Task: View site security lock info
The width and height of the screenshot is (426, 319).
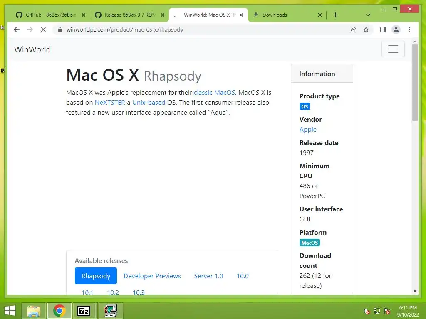Action: point(60,29)
